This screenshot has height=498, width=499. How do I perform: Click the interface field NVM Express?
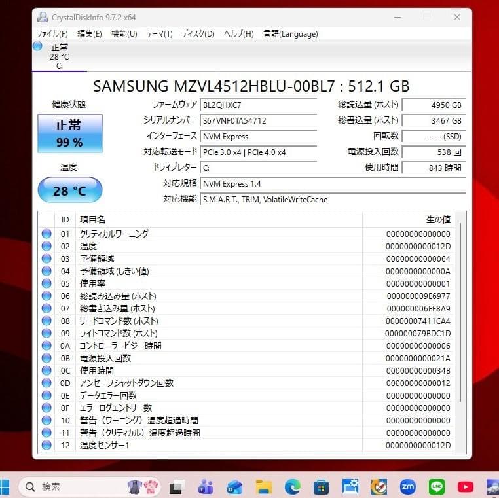(259, 136)
